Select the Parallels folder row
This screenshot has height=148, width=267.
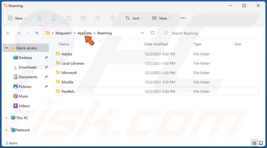tap(156, 91)
